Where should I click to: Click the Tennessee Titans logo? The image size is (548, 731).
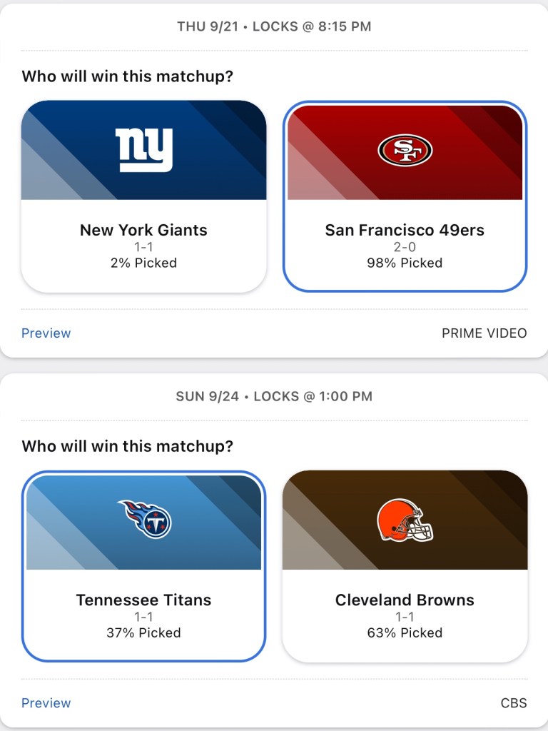tap(145, 519)
